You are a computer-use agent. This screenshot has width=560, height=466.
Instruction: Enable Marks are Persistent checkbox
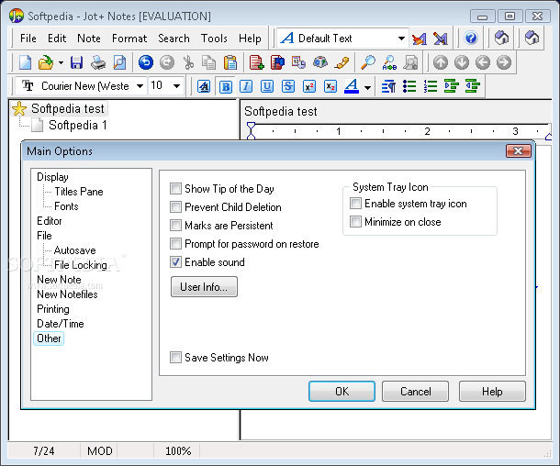[175, 226]
